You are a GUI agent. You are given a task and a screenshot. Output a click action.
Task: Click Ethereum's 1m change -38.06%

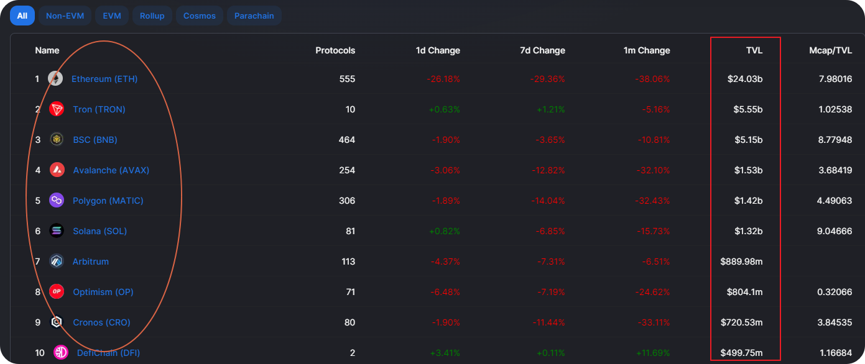pyautogui.click(x=653, y=79)
